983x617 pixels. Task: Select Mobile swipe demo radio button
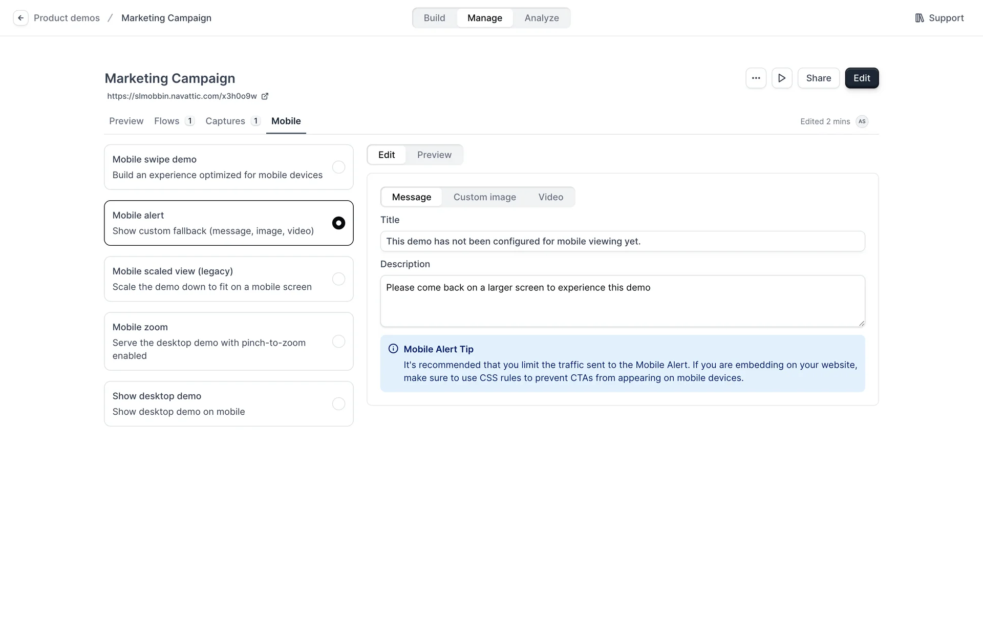pos(338,167)
